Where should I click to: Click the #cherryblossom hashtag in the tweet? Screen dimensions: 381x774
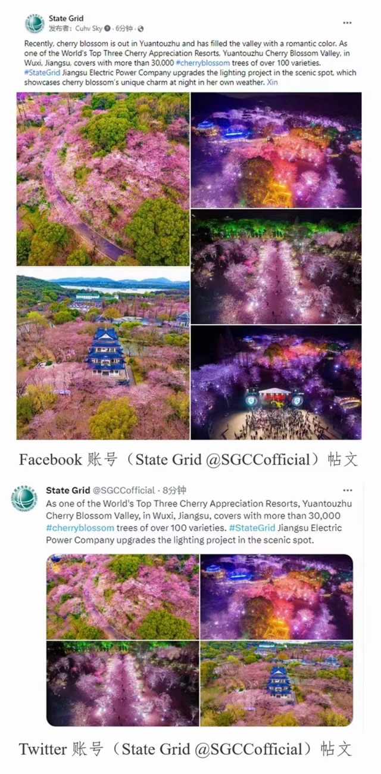click(x=80, y=528)
